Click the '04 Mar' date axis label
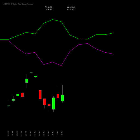Screen dimensions: 140x140 35,133
